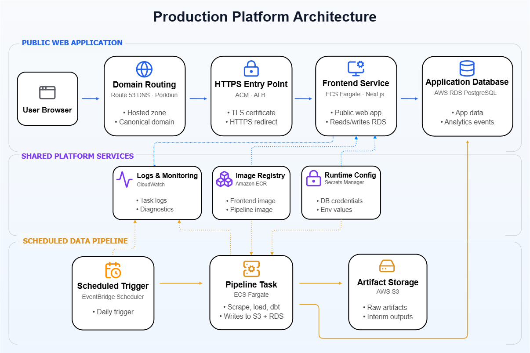Click the Image Registry cubes icon

(224, 179)
